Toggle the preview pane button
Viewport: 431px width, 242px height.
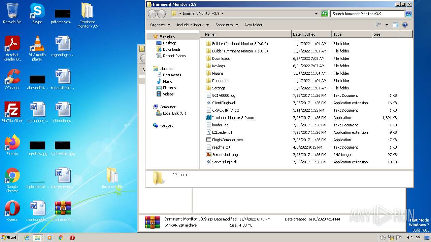396,25
